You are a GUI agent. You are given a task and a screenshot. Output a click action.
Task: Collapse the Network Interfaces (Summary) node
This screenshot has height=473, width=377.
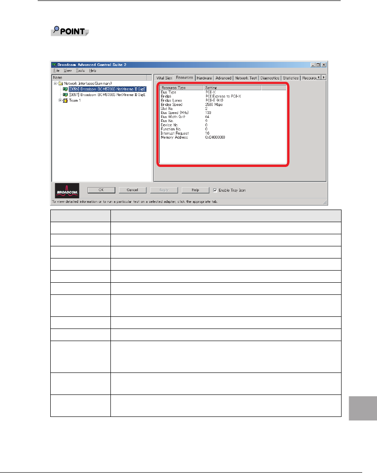tap(55, 83)
